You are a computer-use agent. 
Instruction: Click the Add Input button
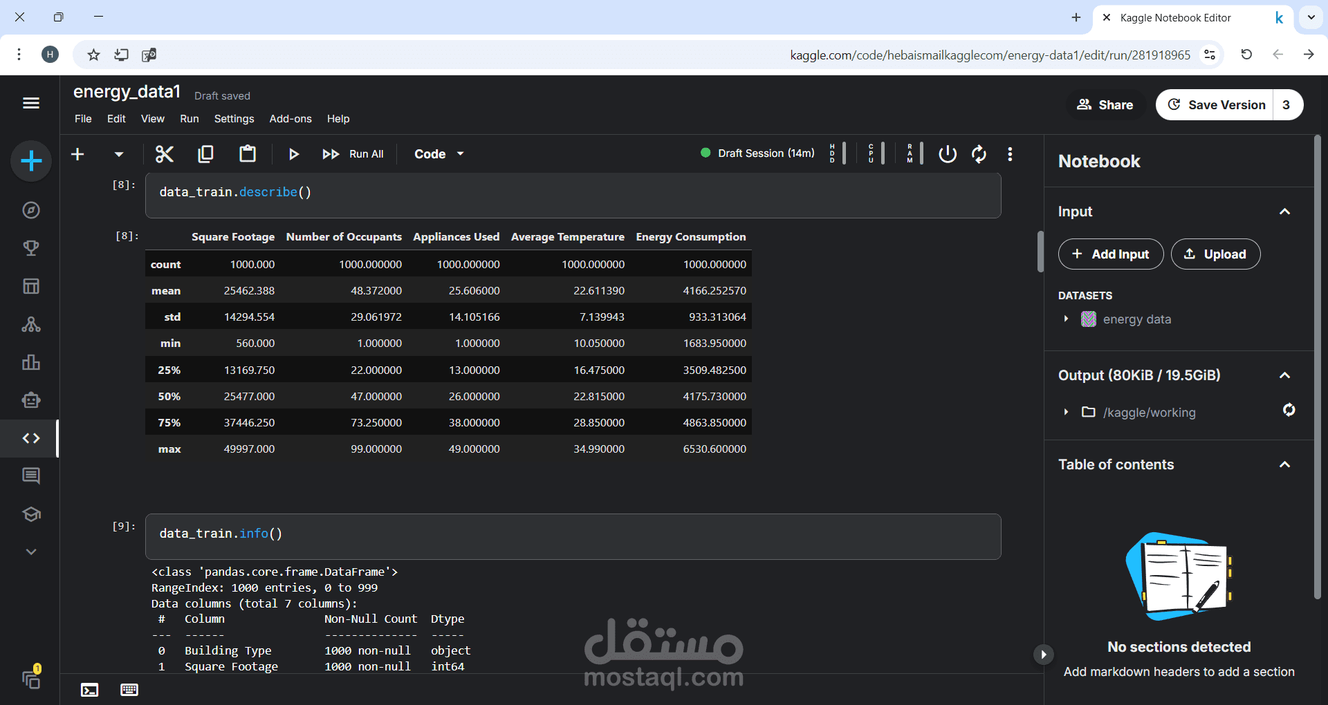1111,254
